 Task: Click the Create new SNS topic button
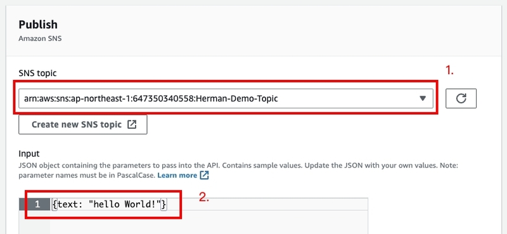83,124
